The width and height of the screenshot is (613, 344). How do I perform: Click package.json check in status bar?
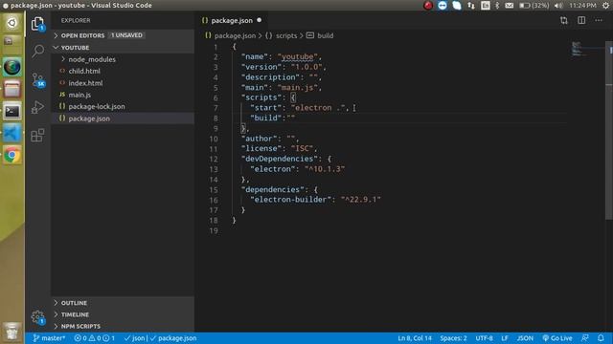[173, 338]
